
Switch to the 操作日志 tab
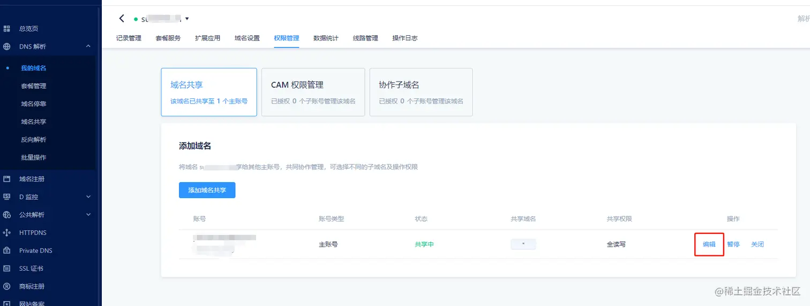tap(405, 38)
